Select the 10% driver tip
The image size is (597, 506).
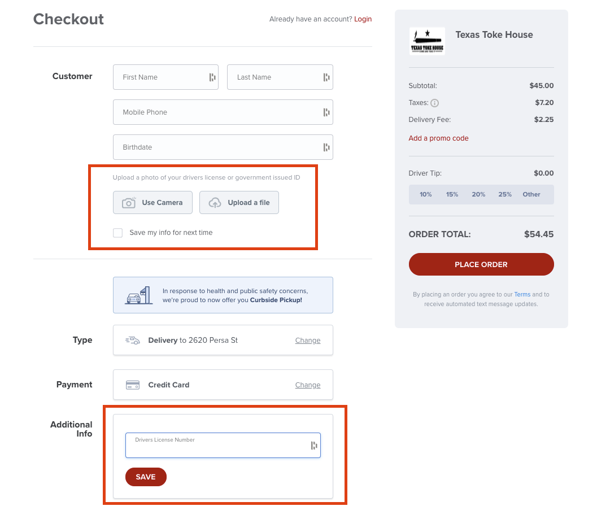coord(426,195)
